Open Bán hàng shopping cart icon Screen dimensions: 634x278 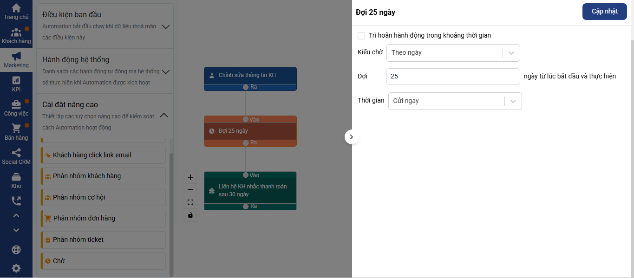[x=16, y=129]
